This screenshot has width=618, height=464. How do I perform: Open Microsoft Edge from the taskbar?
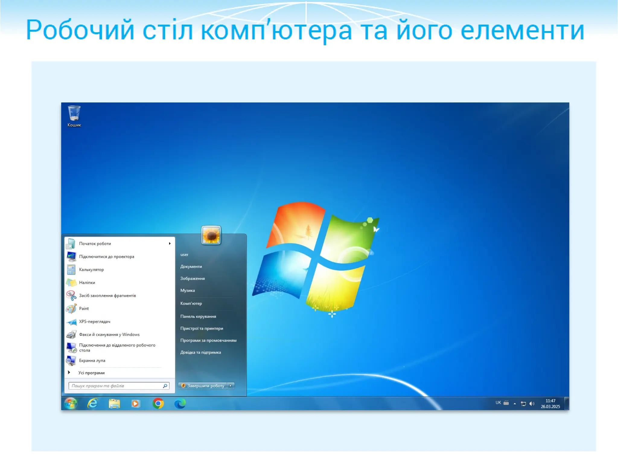coord(180,404)
